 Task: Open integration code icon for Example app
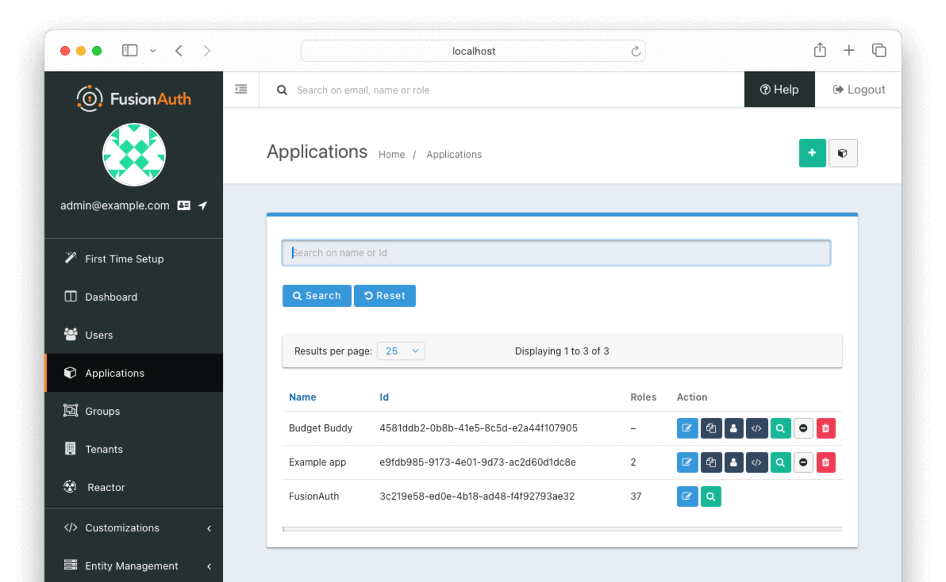click(x=757, y=463)
